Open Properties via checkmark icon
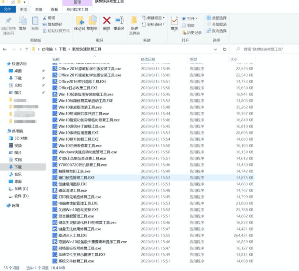Image resolution: width=299 pixels, height=271 pixels. click(x=174, y=20)
